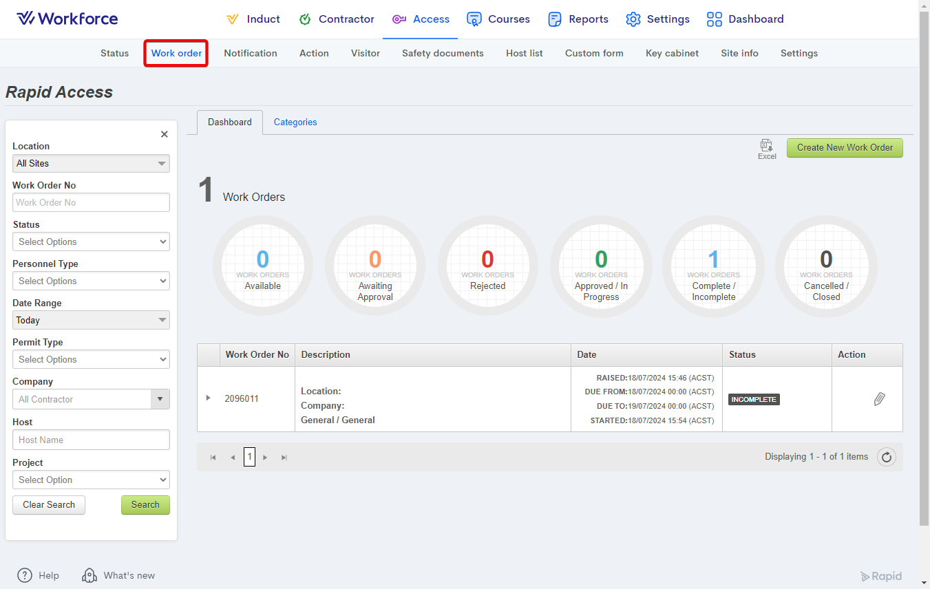Export work orders to Excel
The height and width of the screenshot is (589, 930).
767,149
